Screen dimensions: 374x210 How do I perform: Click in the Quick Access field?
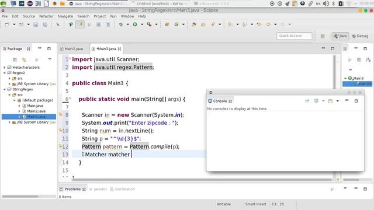point(294,36)
